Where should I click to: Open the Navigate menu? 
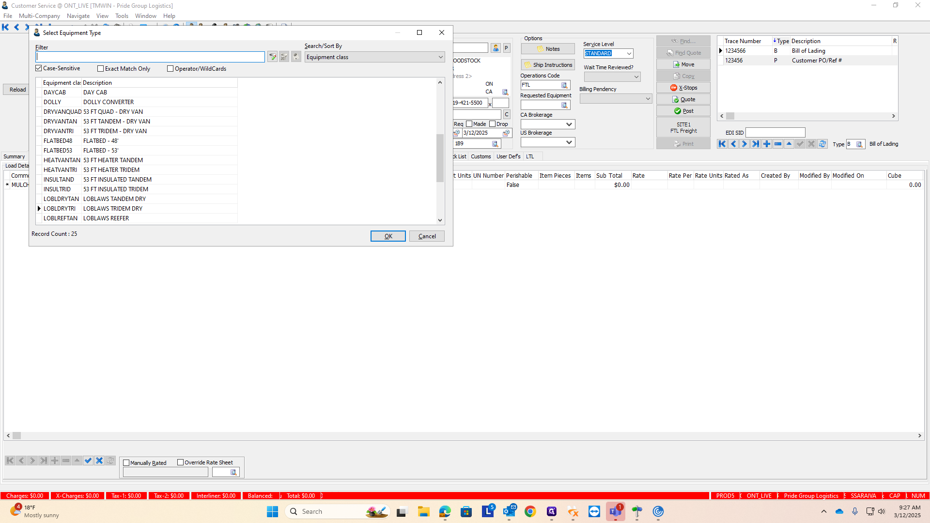tap(78, 16)
